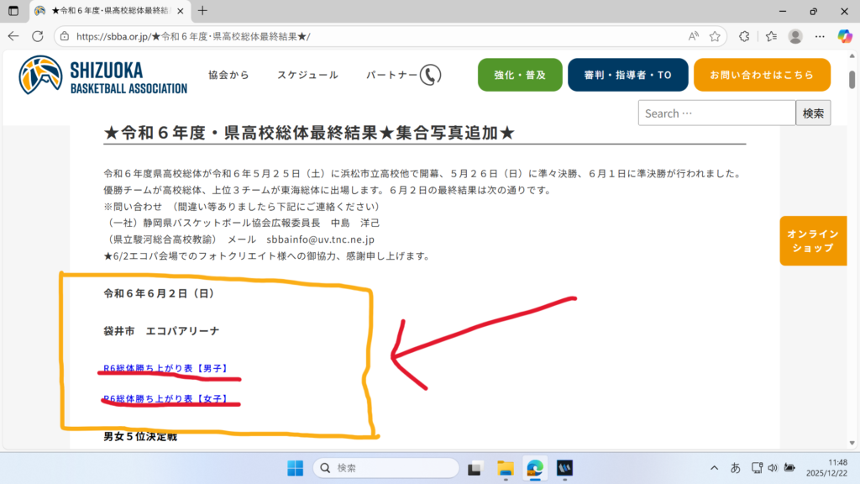Reload the page with the refresh icon
This screenshot has height=484, width=860.
(x=38, y=36)
